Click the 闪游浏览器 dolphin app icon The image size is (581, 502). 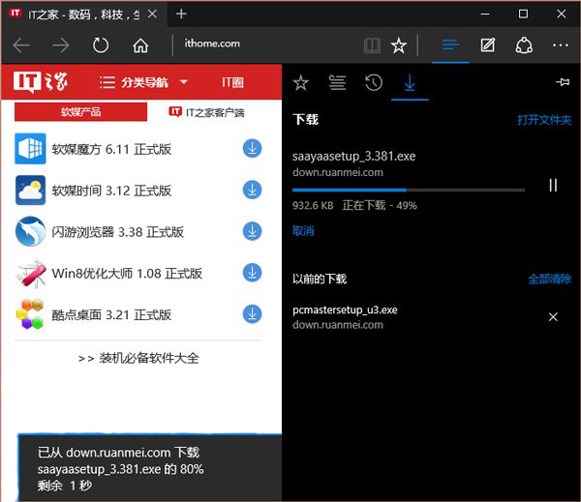pyautogui.click(x=30, y=231)
